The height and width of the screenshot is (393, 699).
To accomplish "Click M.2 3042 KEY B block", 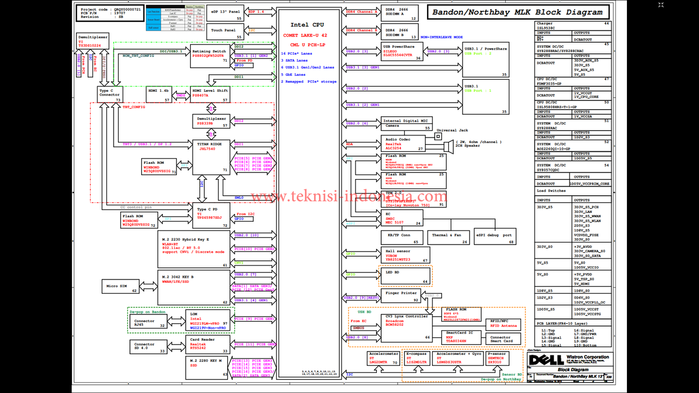I will pyautogui.click(x=194, y=288).
